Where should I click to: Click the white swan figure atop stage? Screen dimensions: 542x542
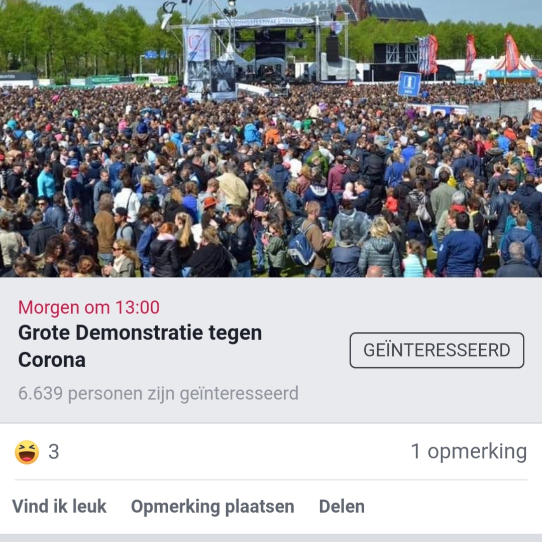click(x=168, y=15)
